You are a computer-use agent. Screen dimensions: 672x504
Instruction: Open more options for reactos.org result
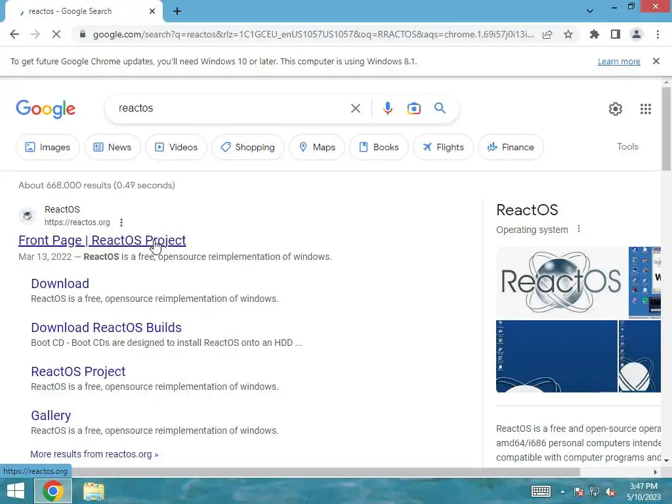click(x=121, y=222)
